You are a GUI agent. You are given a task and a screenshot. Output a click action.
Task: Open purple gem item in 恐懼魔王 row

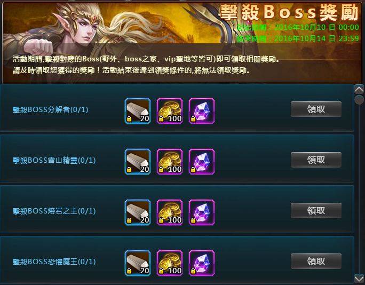click(202, 263)
